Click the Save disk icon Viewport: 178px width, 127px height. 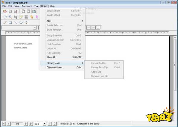pyautogui.click(x=10, y=11)
